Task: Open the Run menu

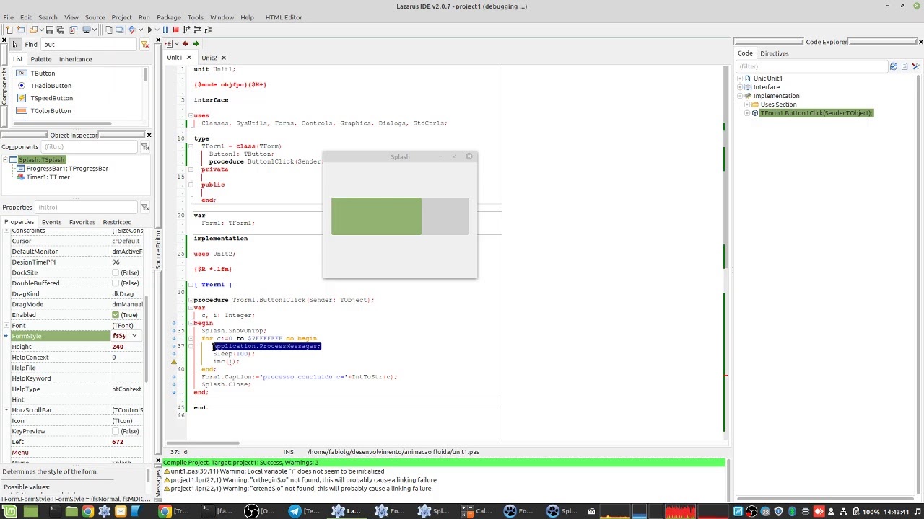Action: [x=144, y=17]
